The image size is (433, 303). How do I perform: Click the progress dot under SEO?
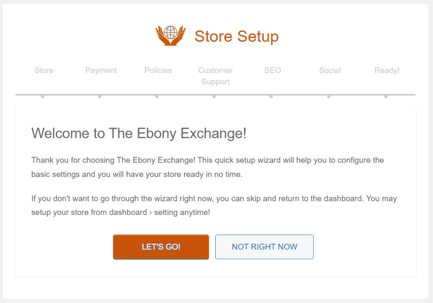(x=271, y=96)
